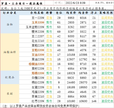Click the 棉纱2209 contract cell
The height and width of the screenshot is (108, 114).
(x=38, y=82)
